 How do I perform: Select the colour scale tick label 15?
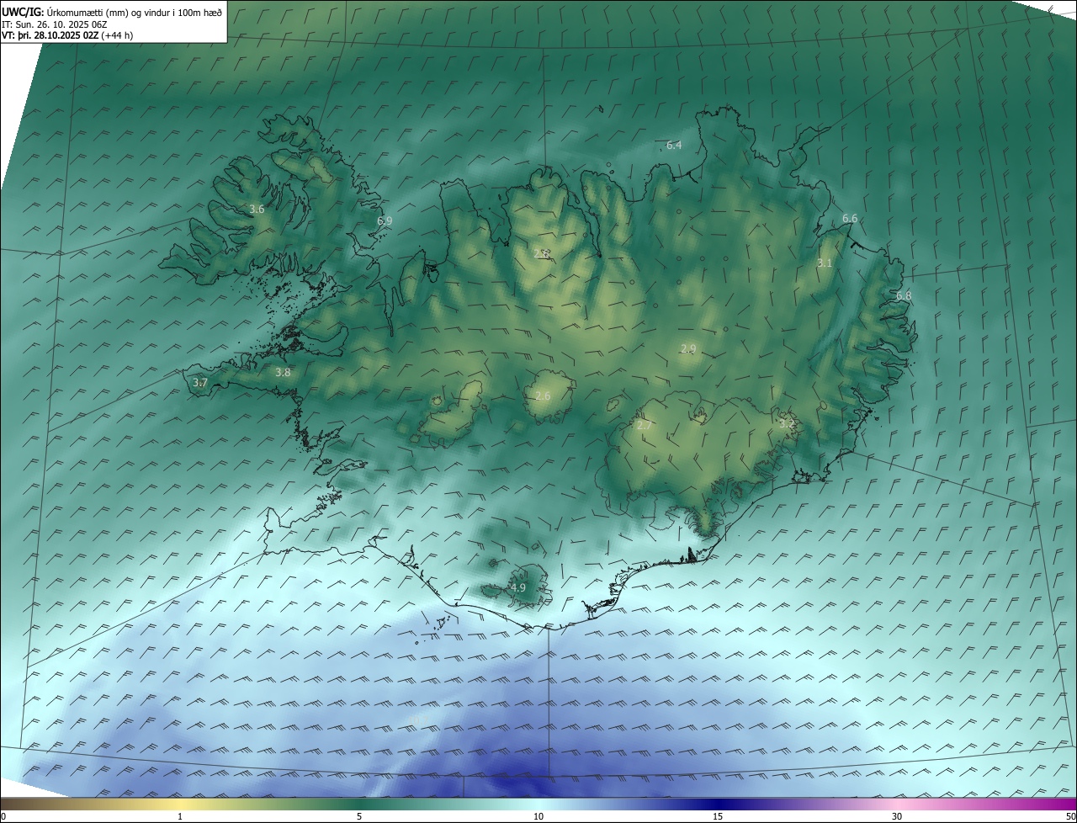718,816
